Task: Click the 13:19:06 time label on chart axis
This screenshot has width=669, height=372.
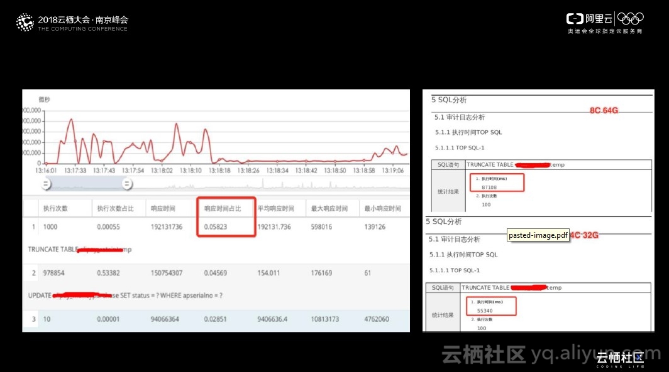Action: 392,170
